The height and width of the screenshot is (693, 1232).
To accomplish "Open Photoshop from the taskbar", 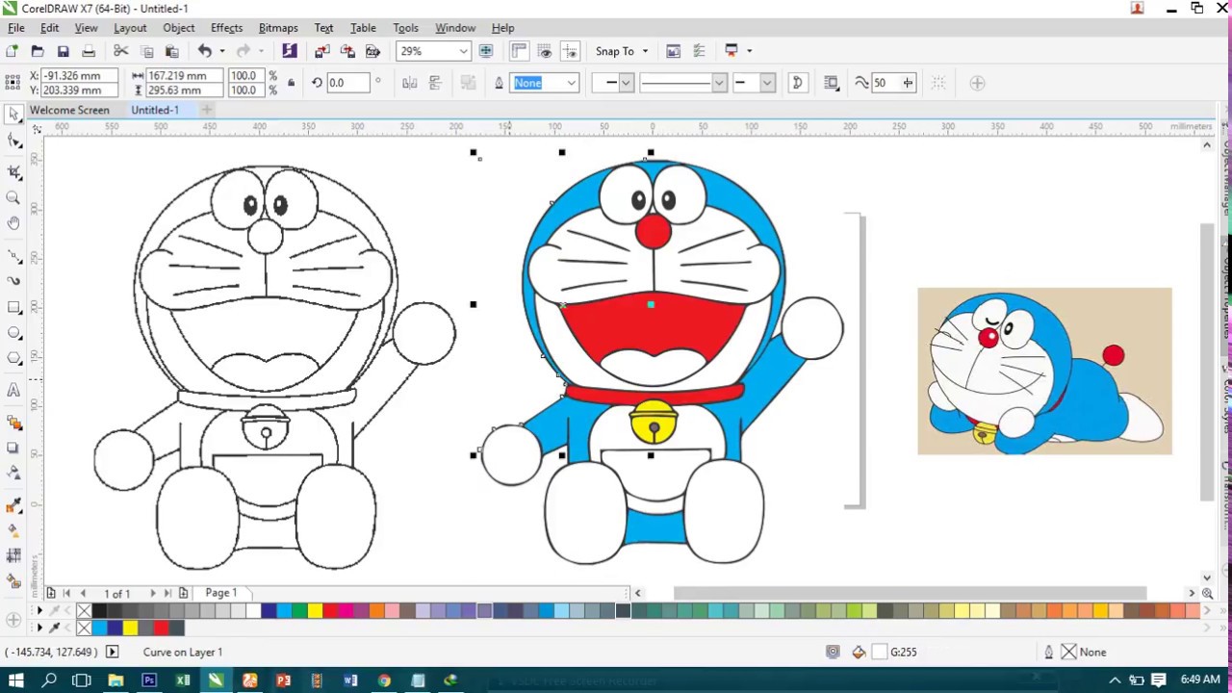I will click(149, 680).
